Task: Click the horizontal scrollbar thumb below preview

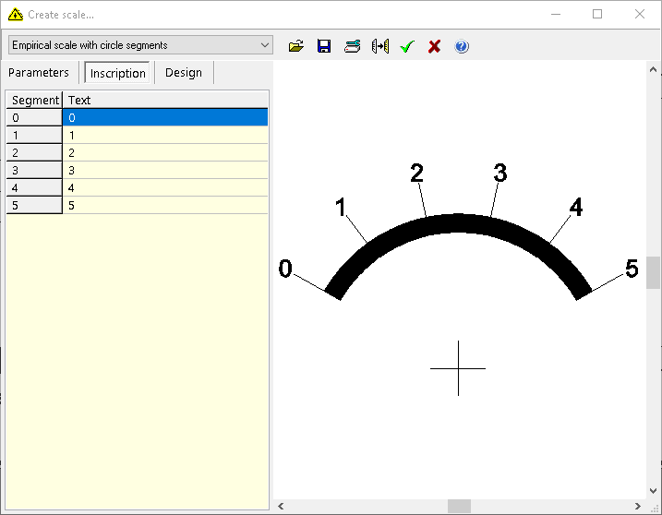Action: [x=459, y=507]
